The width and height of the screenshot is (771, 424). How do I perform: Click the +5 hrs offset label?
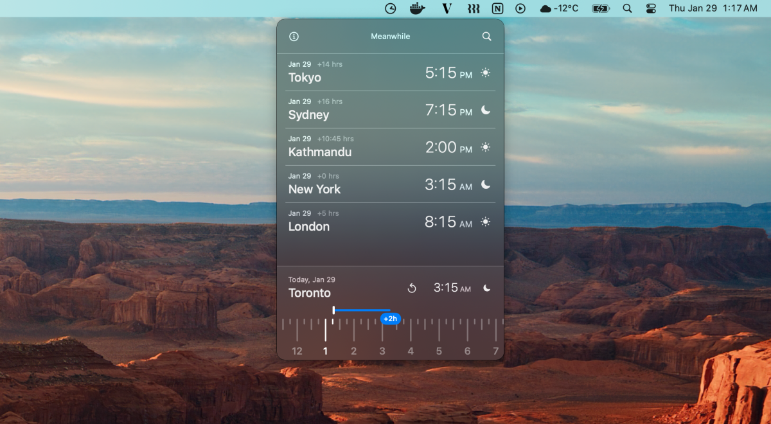(328, 213)
